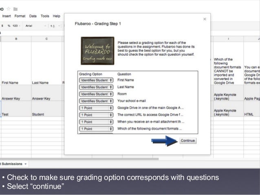Image resolution: width=260 pixels, height=195 pixels.
Task: Open grading option dropdown for Last Name
Action: coord(96,87)
